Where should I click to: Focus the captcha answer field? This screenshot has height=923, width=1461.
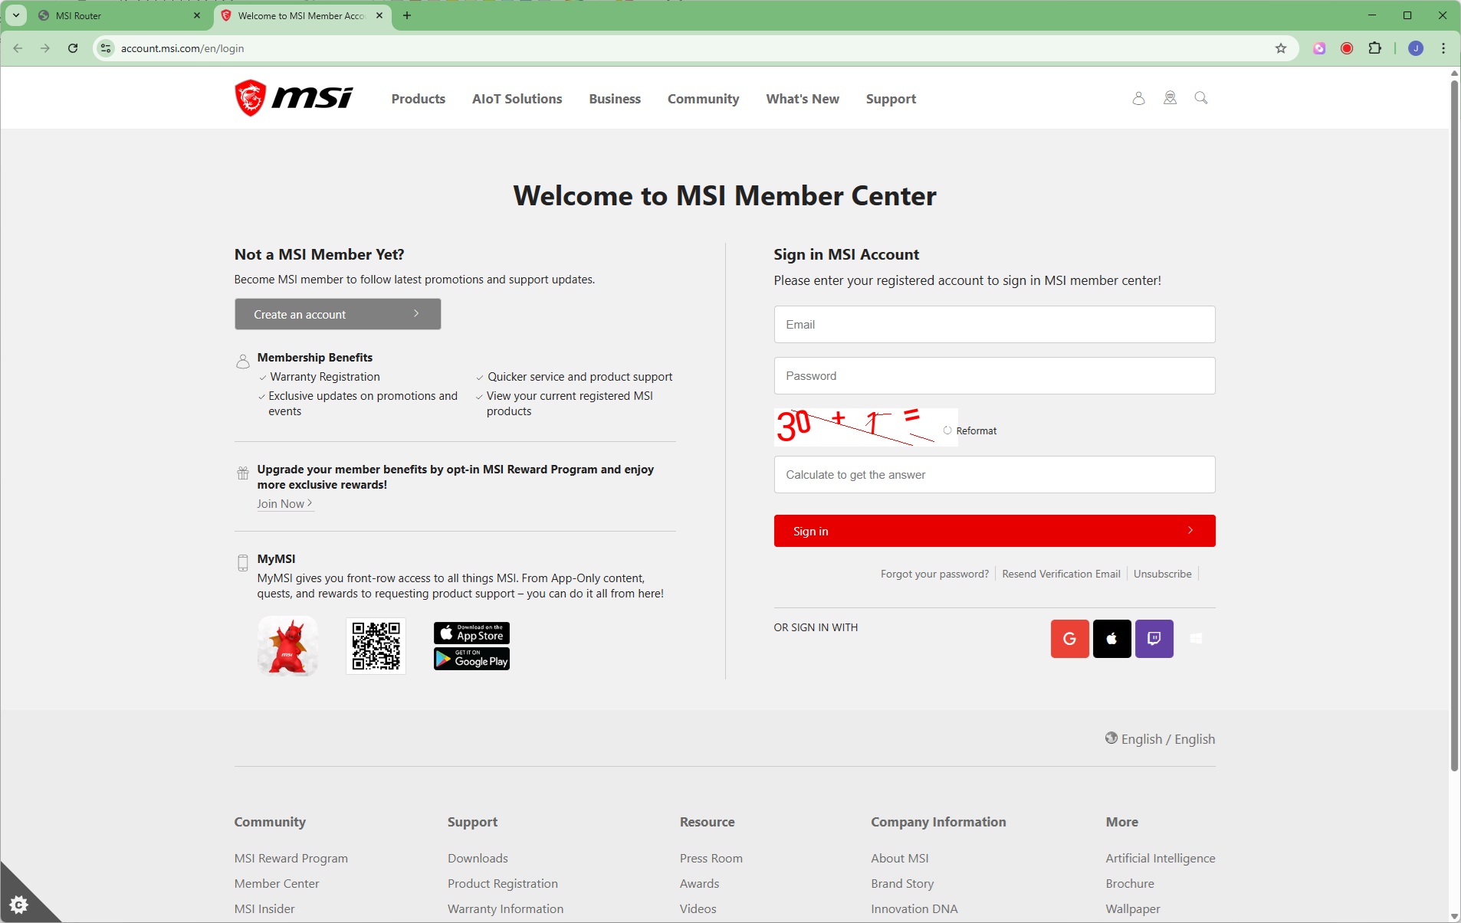coord(994,474)
